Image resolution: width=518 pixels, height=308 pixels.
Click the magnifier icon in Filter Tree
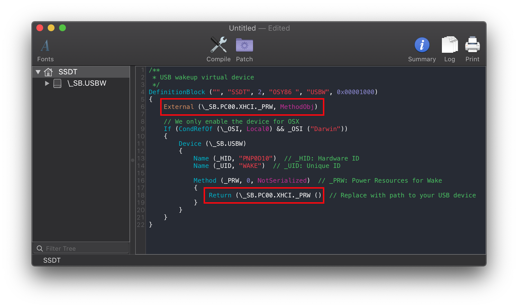[x=40, y=249]
